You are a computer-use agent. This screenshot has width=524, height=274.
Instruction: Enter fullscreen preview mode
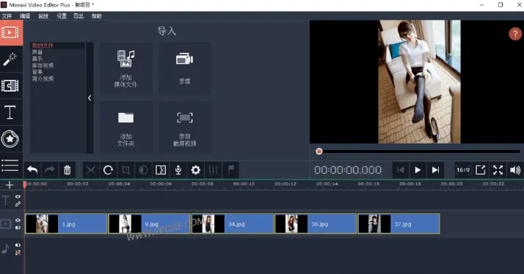[x=498, y=170]
